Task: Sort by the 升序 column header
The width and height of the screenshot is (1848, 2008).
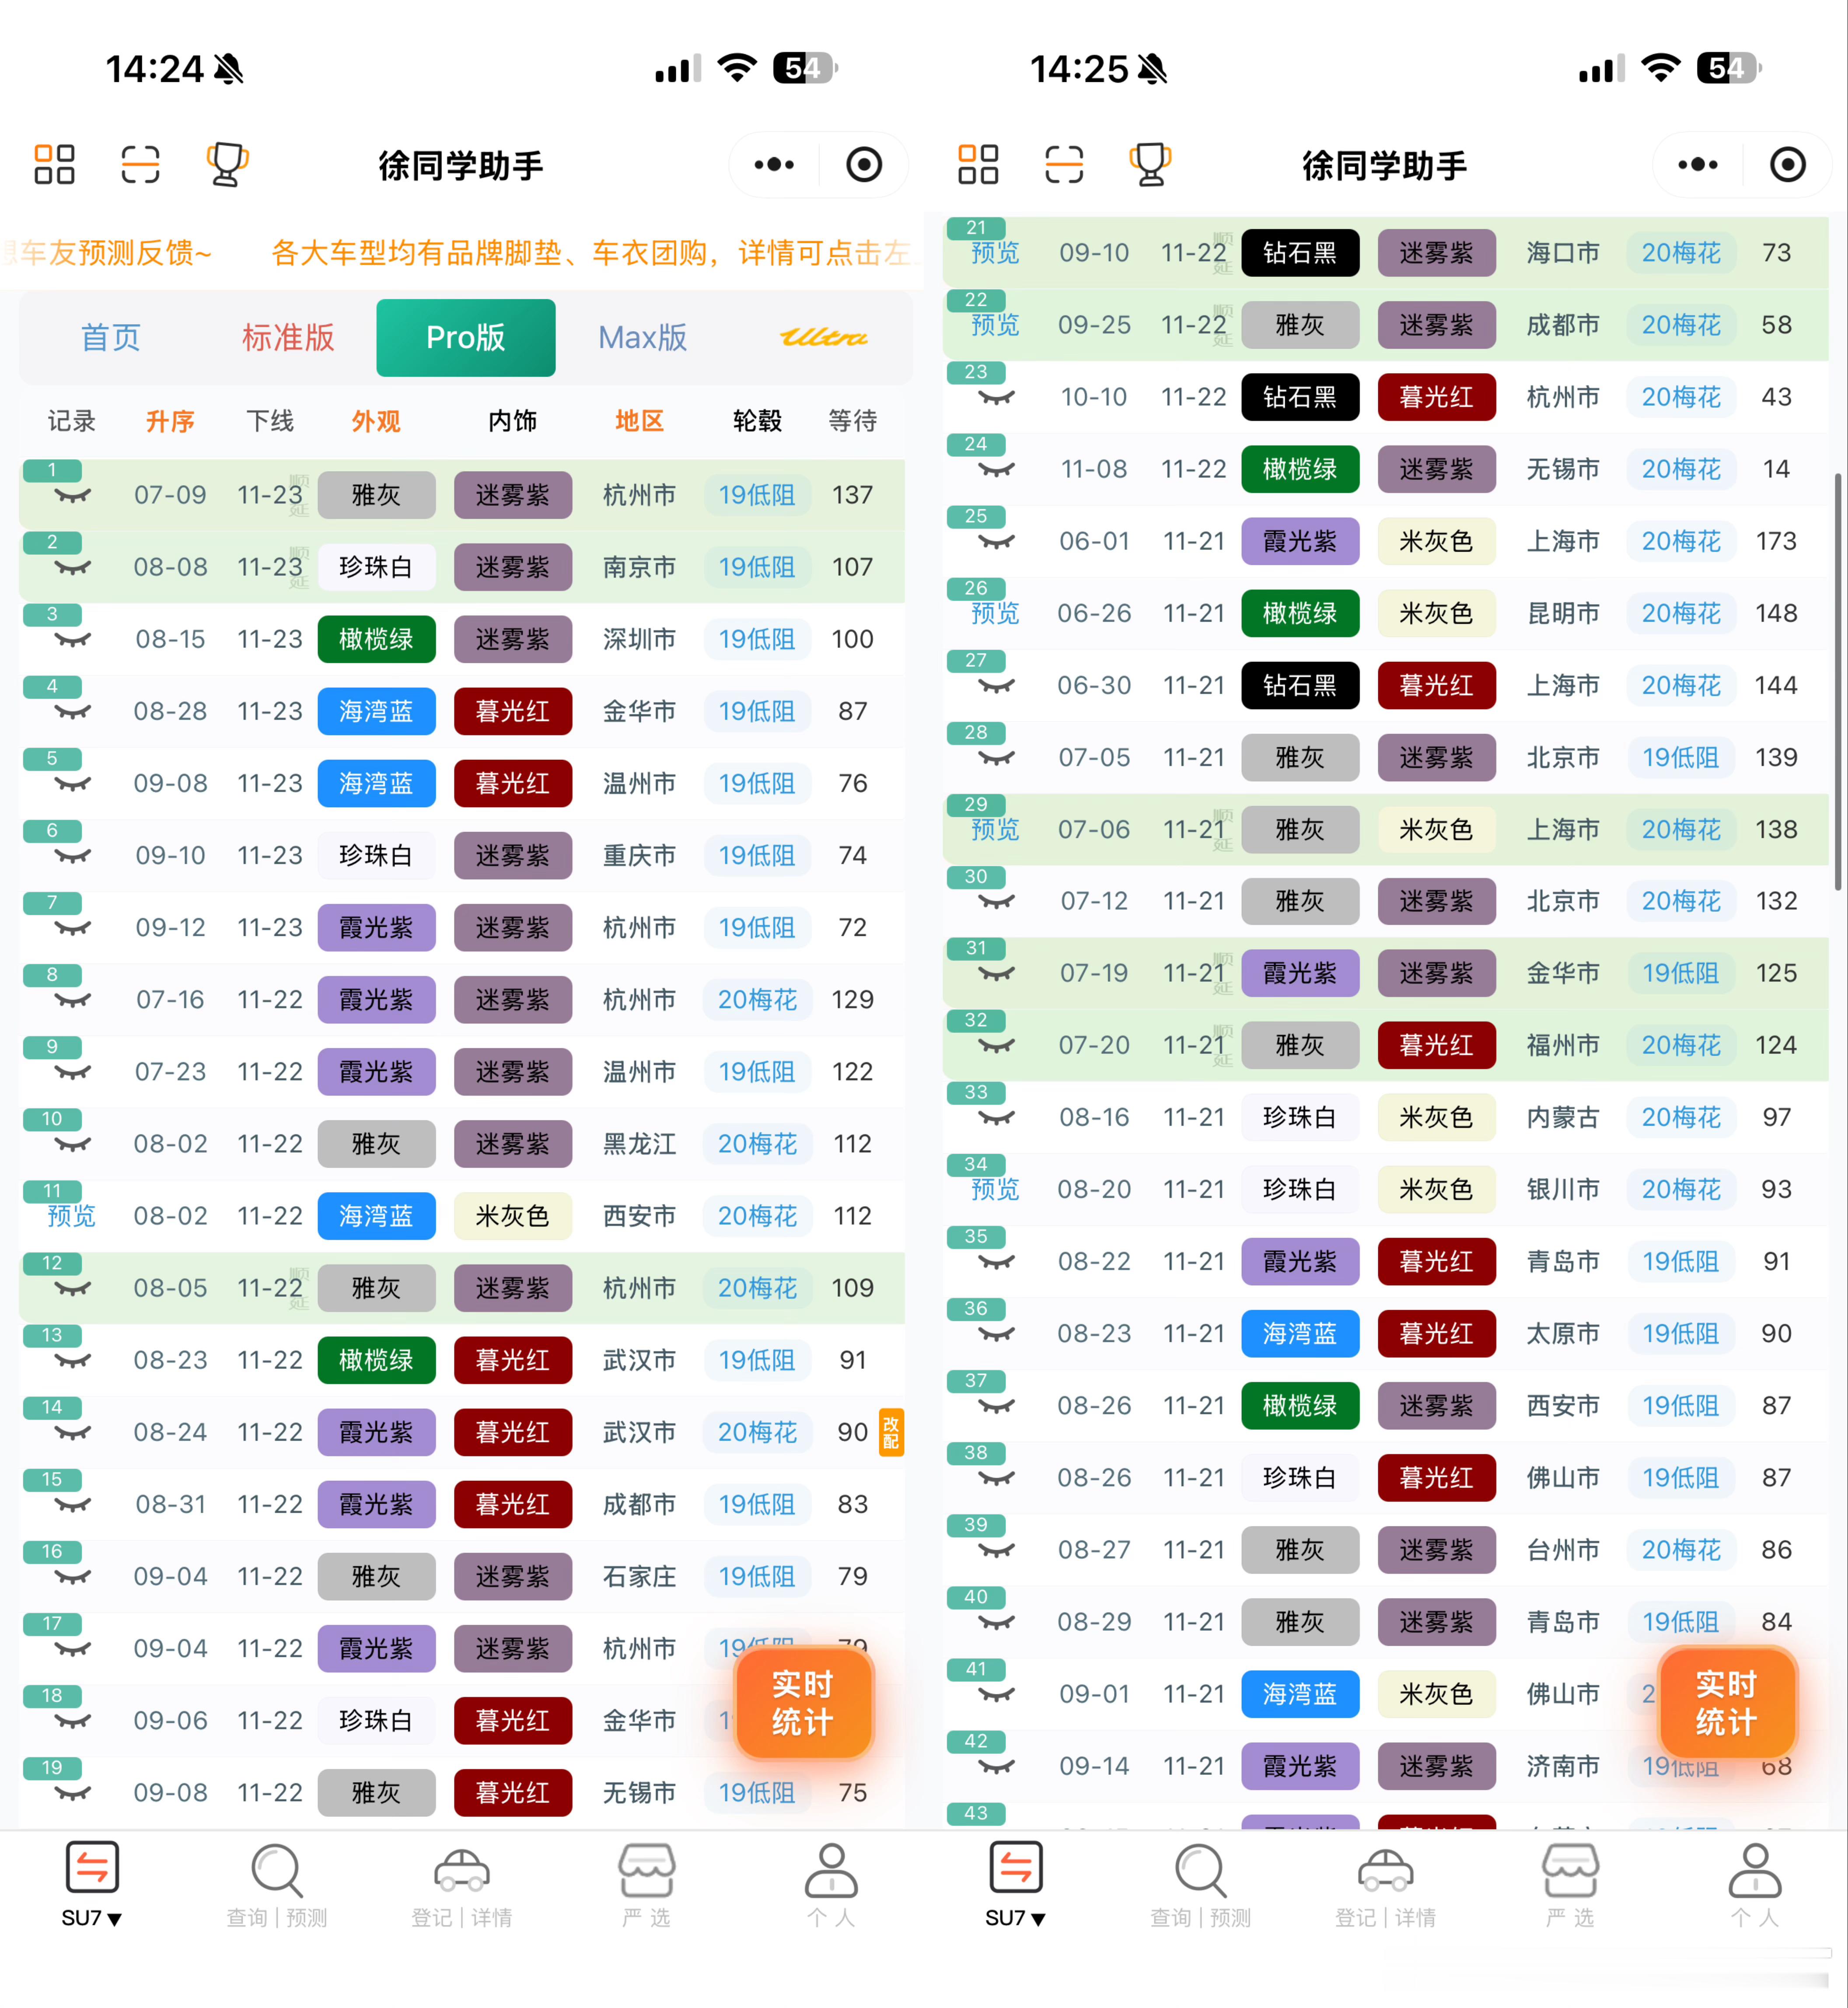Action: coord(170,421)
